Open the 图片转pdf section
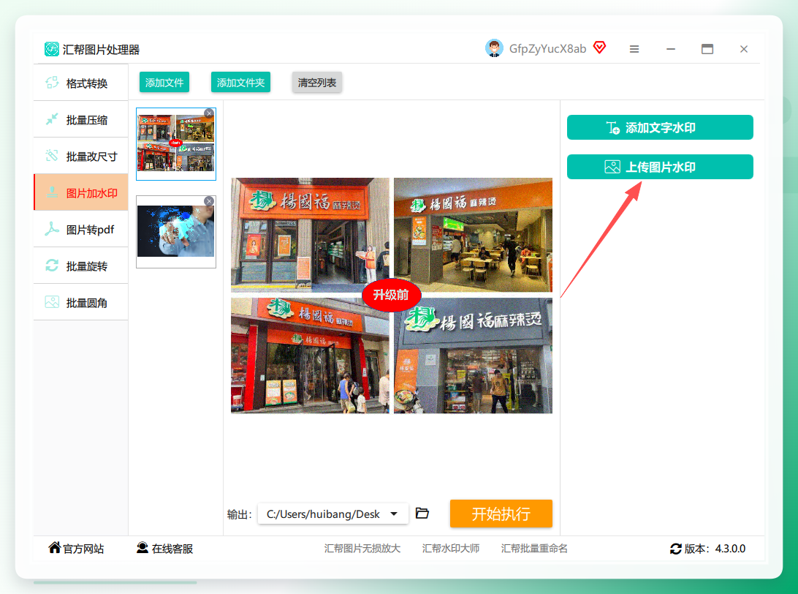 pyautogui.click(x=81, y=229)
